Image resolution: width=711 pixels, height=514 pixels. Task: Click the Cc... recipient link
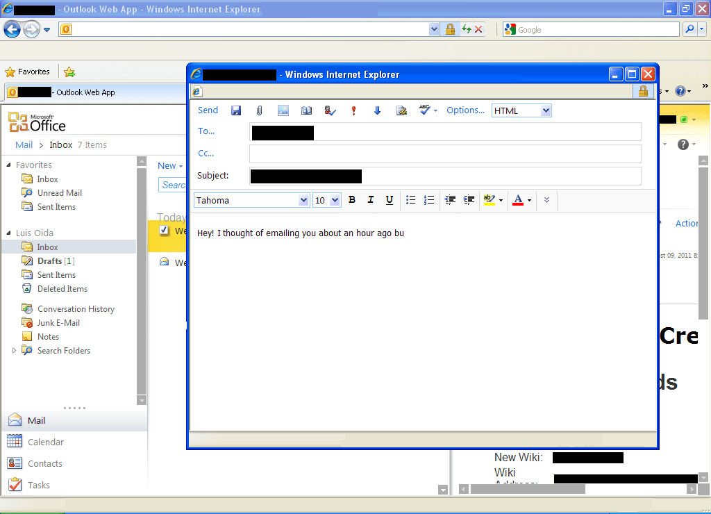206,154
